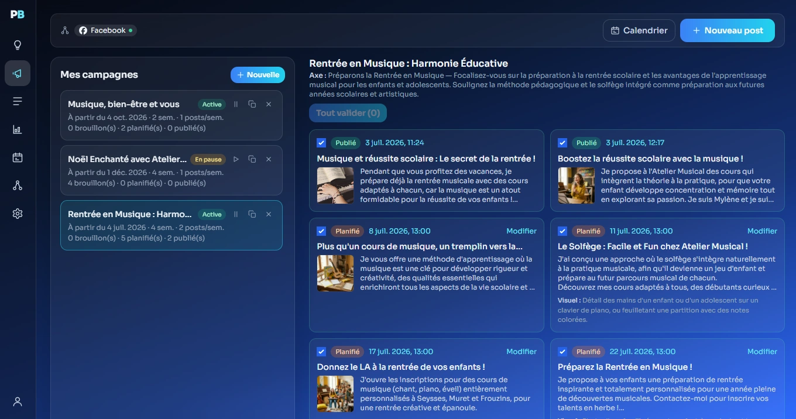Duplicate the Musique, bien-être et vous campaign
This screenshot has height=419, width=796.
pyautogui.click(x=252, y=104)
